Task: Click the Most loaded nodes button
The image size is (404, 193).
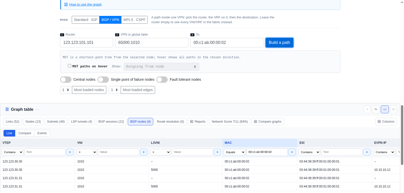Action: click(89, 90)
